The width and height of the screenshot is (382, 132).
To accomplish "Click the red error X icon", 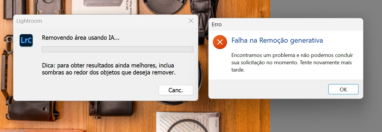I will click(220, 42).
